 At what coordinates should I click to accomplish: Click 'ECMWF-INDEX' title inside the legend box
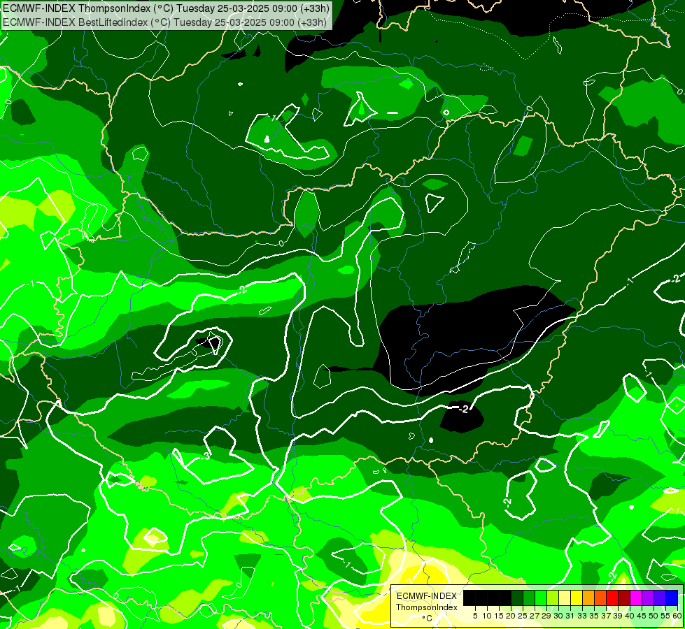pos(427,596)
